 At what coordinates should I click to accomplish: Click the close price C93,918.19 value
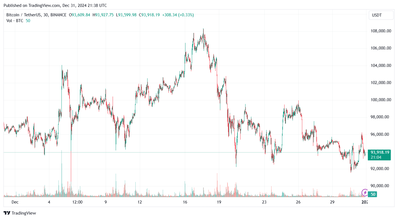pos(149,15)
